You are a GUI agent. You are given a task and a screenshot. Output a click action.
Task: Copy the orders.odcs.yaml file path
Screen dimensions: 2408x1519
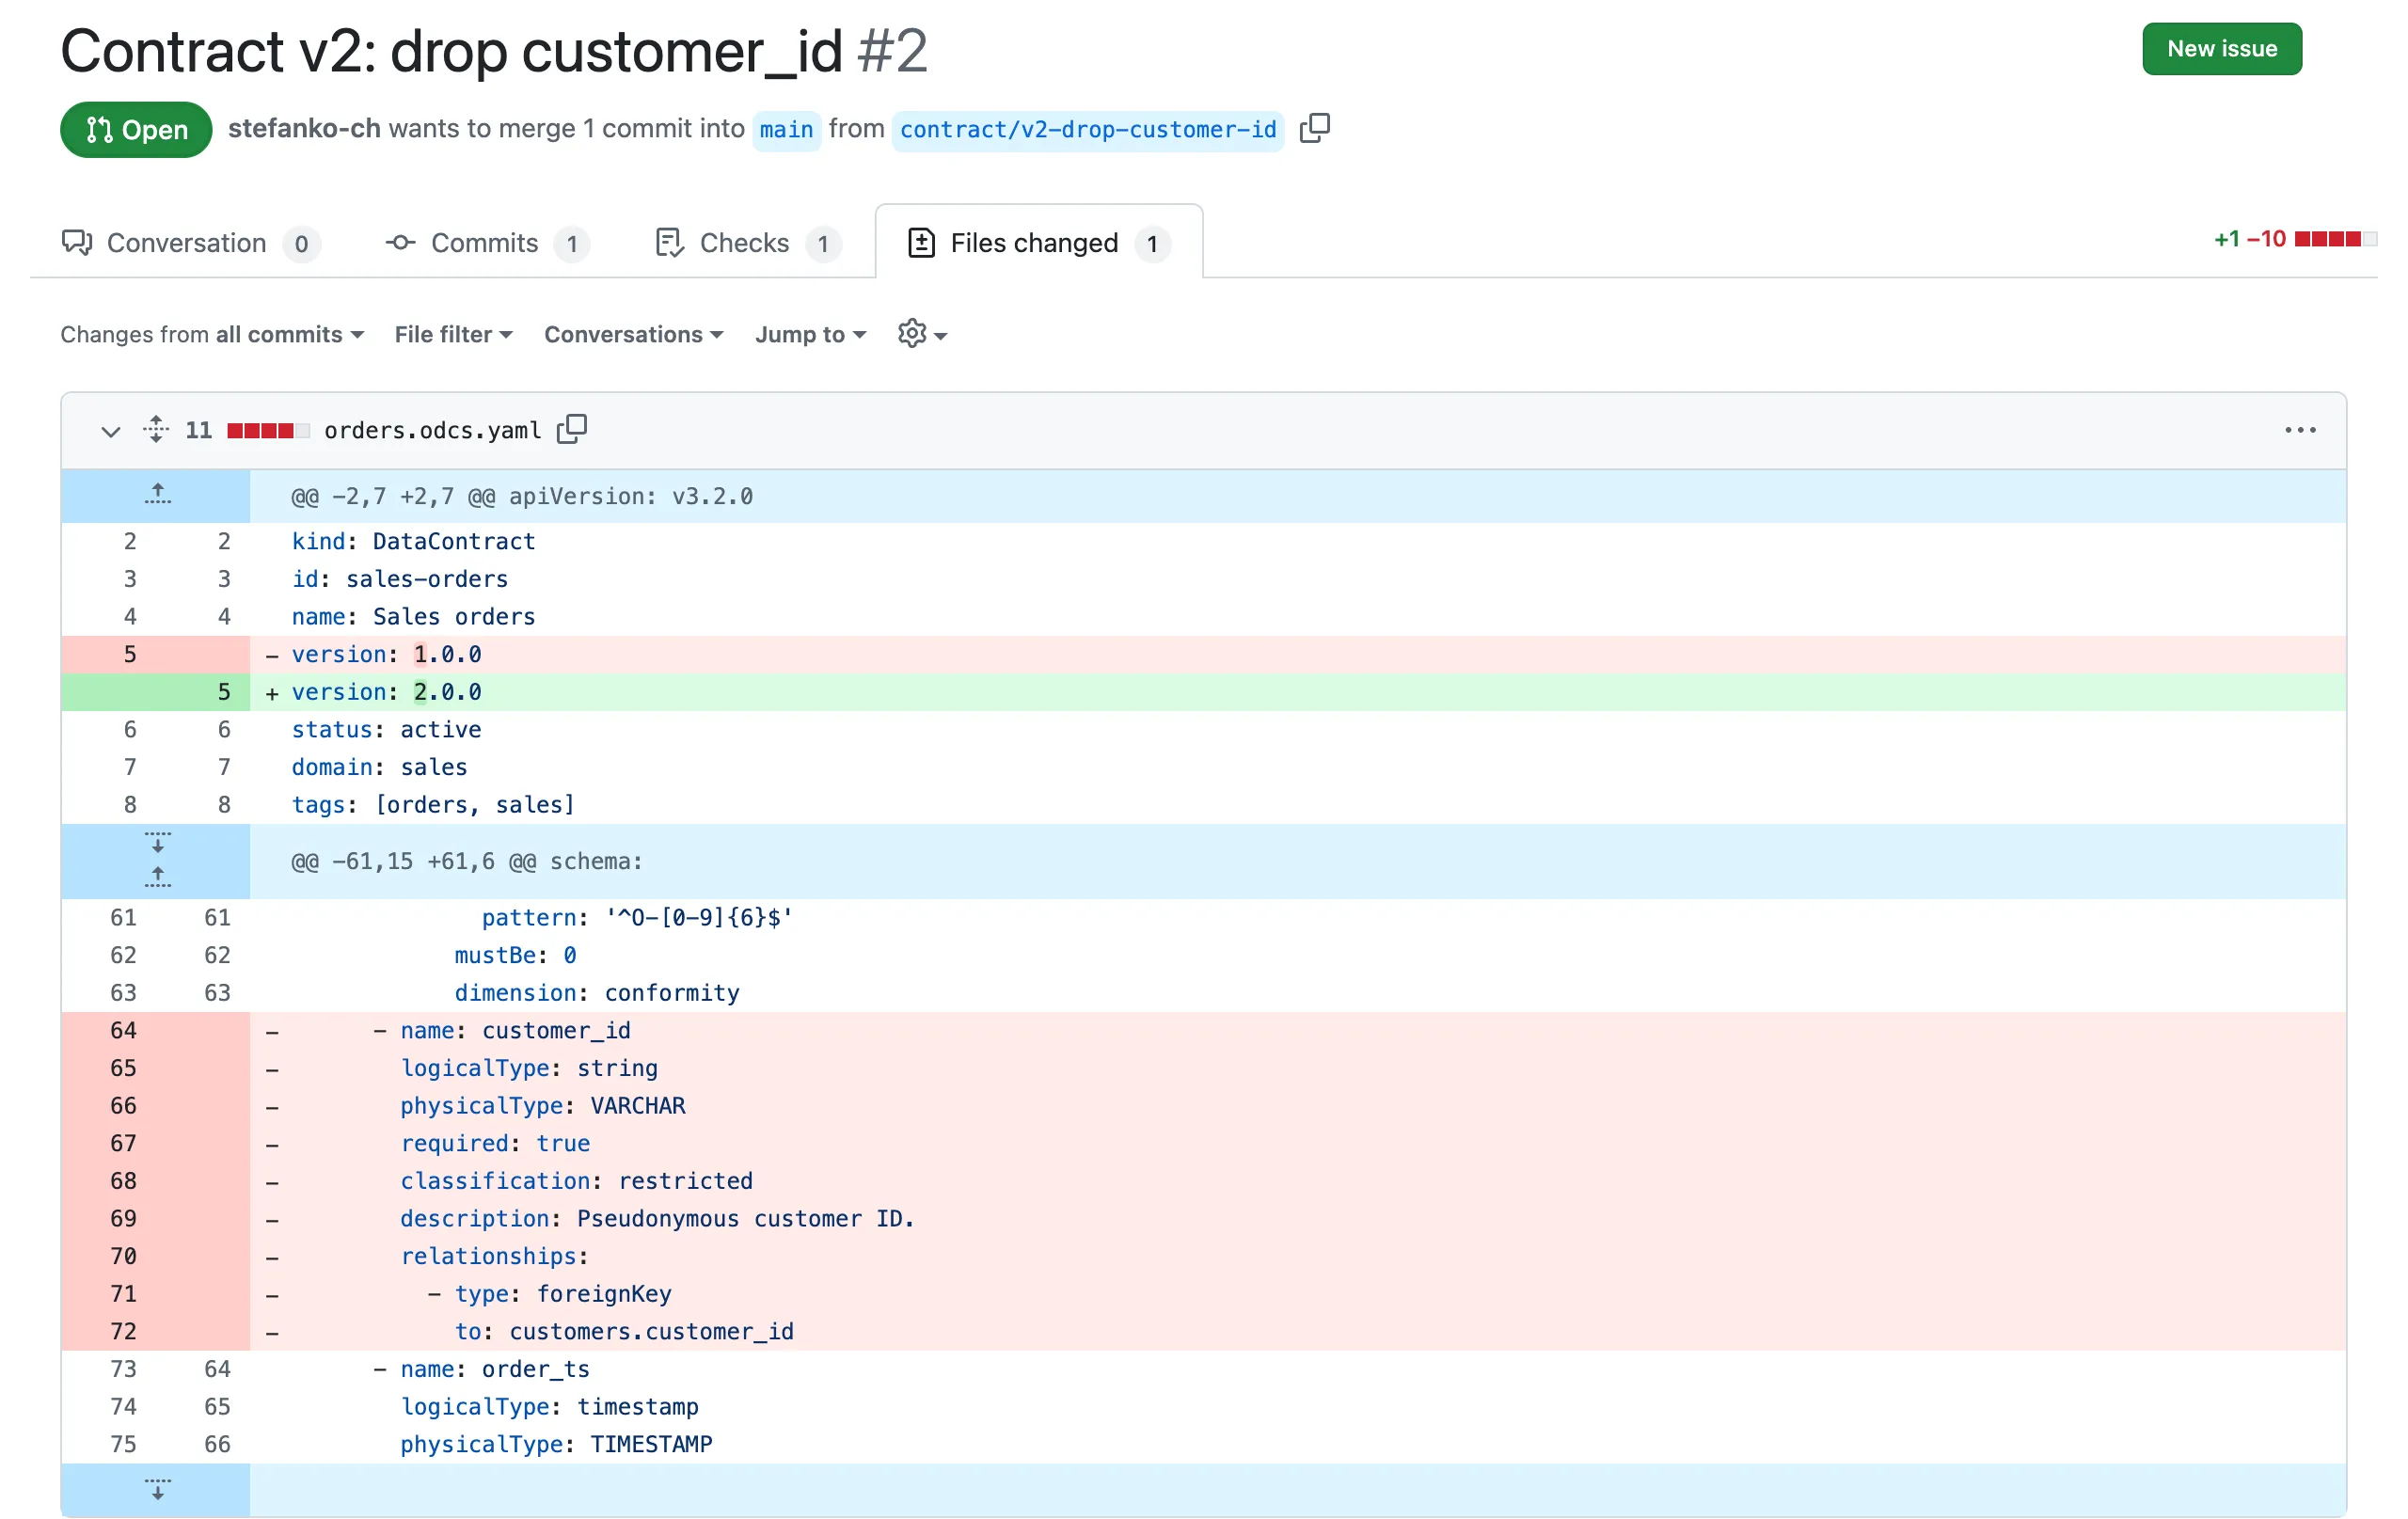coord(572,429)
